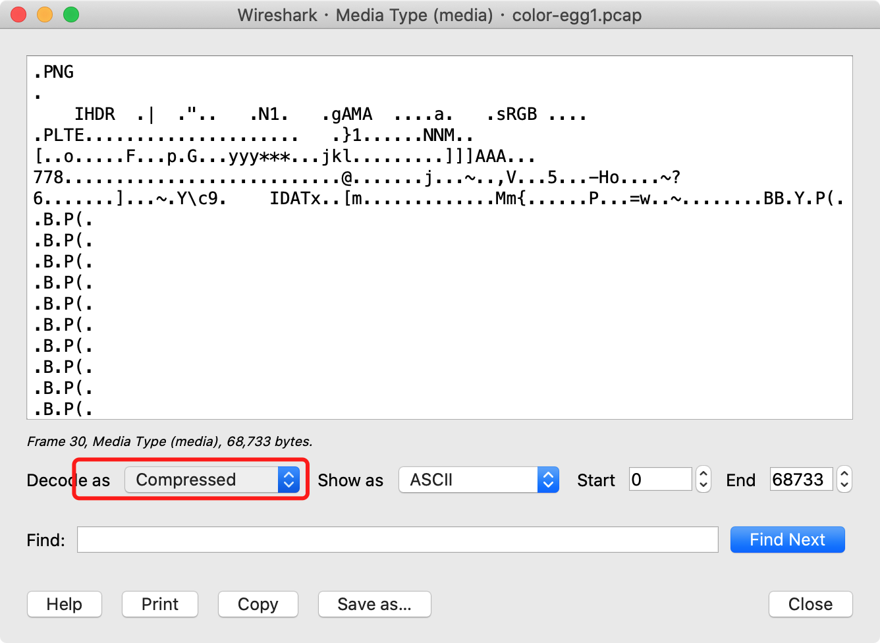The width and height of the screenshot is (880, 643).
Task: Click the IHDR text in content pane
Action: (95, 115)
